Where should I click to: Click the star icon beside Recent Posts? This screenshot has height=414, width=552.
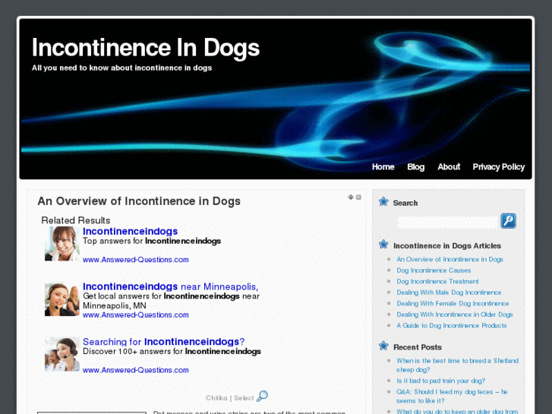[383, 346]
